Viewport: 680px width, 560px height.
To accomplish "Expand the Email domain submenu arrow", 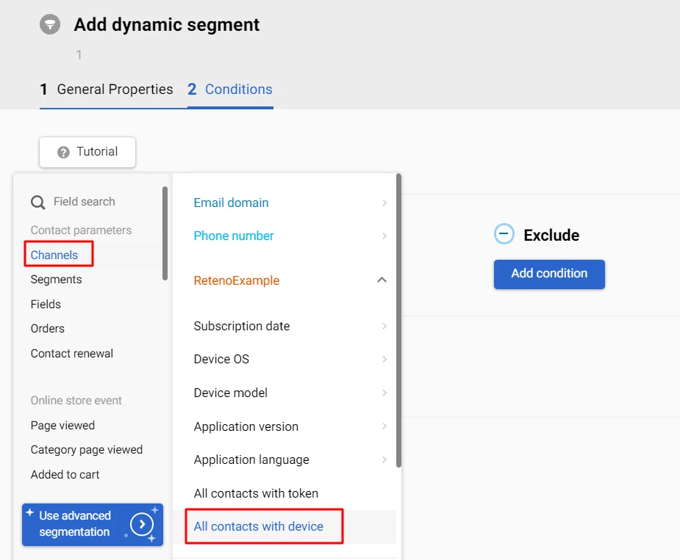I will (384, 203).
